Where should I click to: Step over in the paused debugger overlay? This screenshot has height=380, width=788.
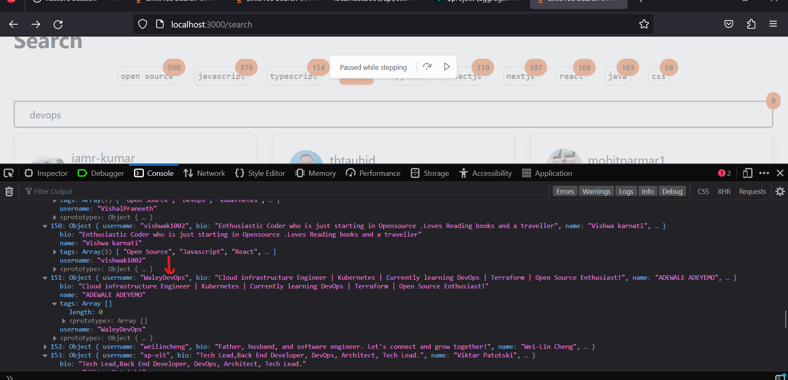427,67
